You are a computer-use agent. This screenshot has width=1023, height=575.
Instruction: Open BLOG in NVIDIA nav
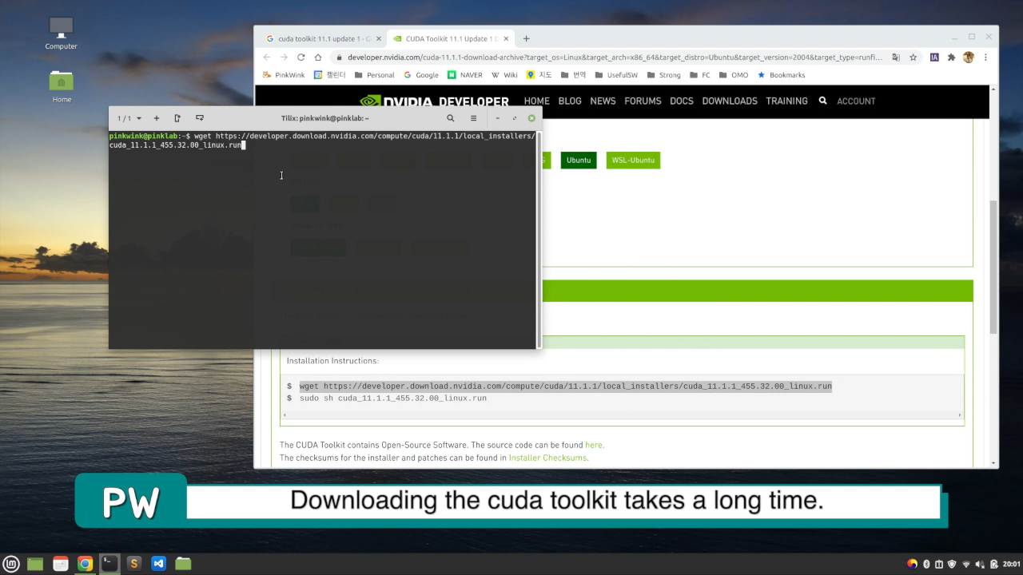point(570,101)
